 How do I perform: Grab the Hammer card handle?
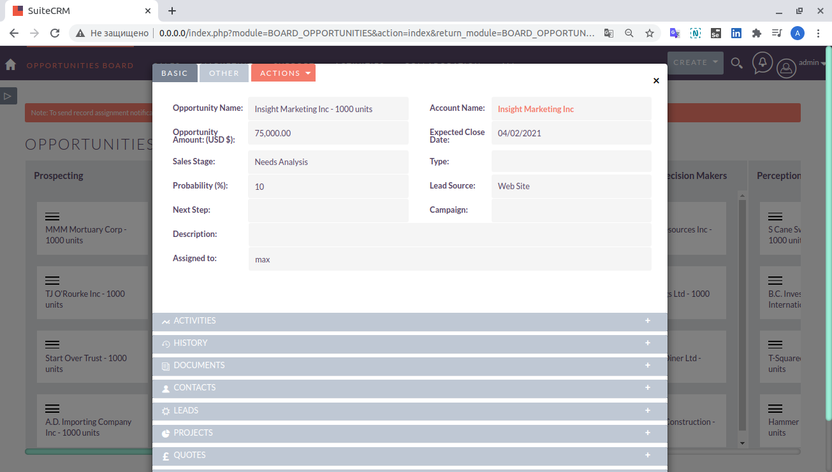point(775,408)
